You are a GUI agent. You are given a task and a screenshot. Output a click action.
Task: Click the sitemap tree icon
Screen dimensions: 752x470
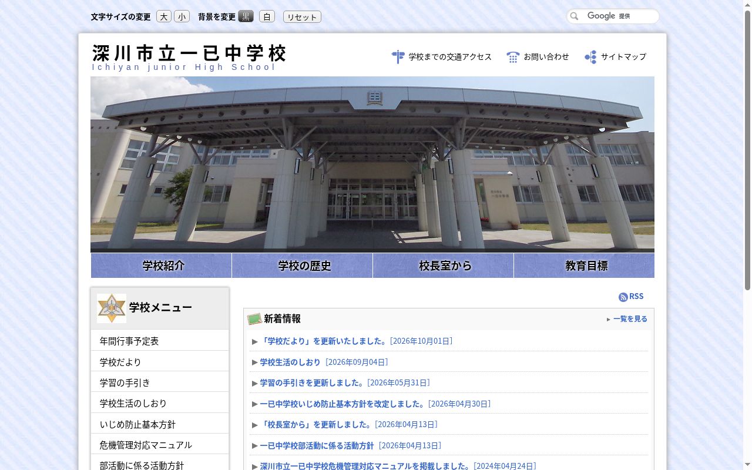(x=590, y=57)
